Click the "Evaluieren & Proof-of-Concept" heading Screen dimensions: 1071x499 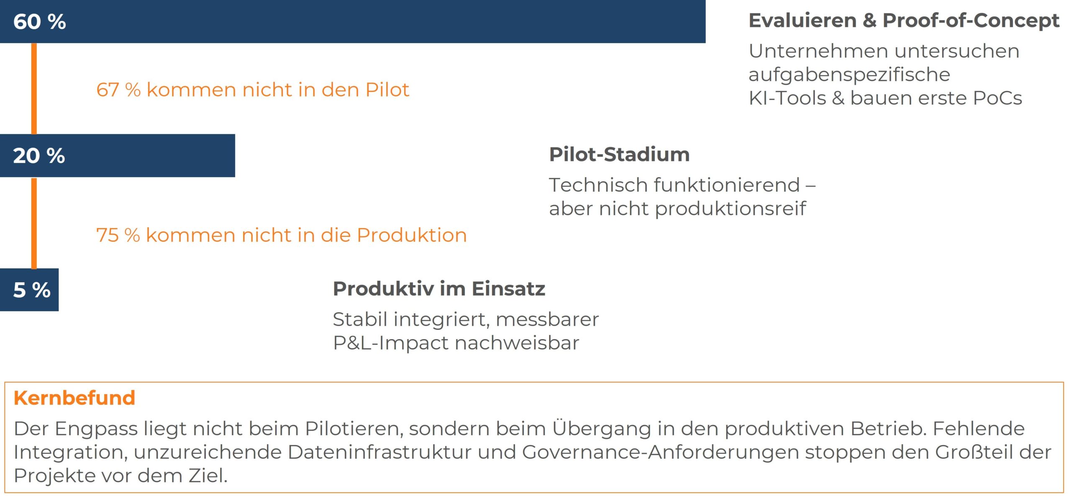point(904,21)
